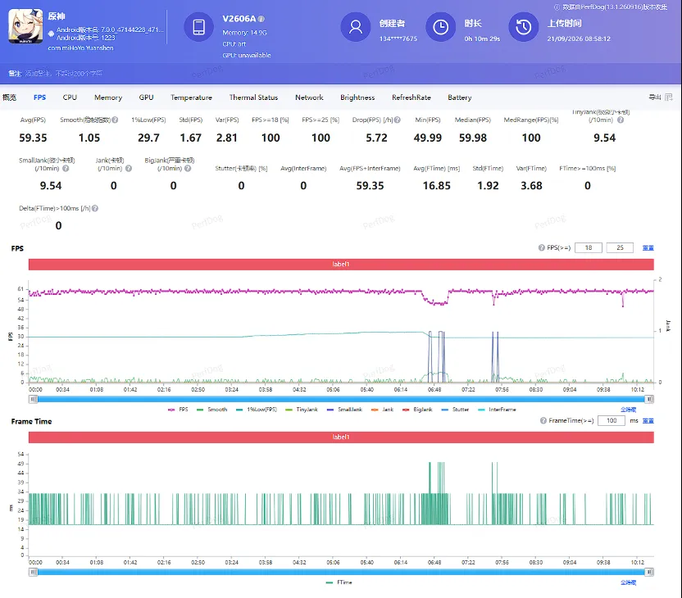Viewport: 682px width, 598px height.
Task: Toggle FPS series in chart legend
Action: tap(178, 410)
